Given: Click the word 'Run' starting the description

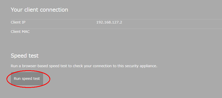Looking at the screenshot, I should tap(14, 66).
